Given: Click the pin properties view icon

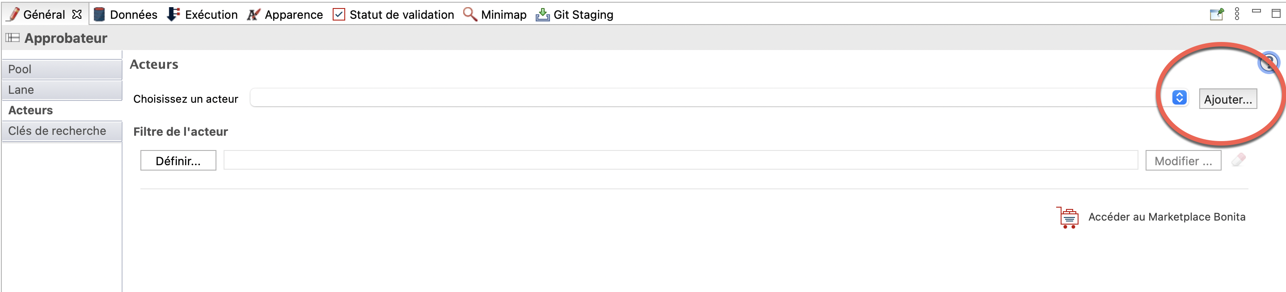Looking at the screenshot, I should pos(1217,14).
